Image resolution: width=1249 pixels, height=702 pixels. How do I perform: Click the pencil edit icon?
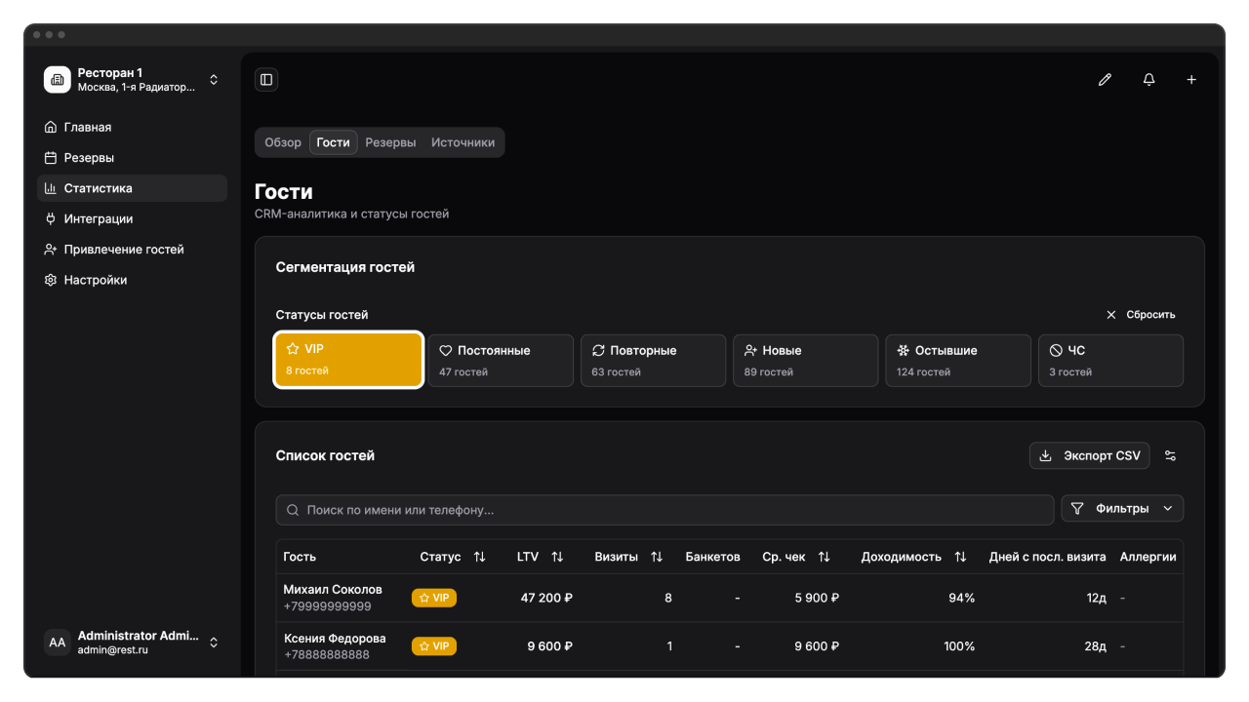1105,80
